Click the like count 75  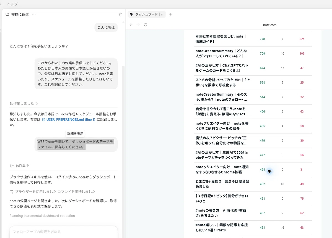point(302,199)
